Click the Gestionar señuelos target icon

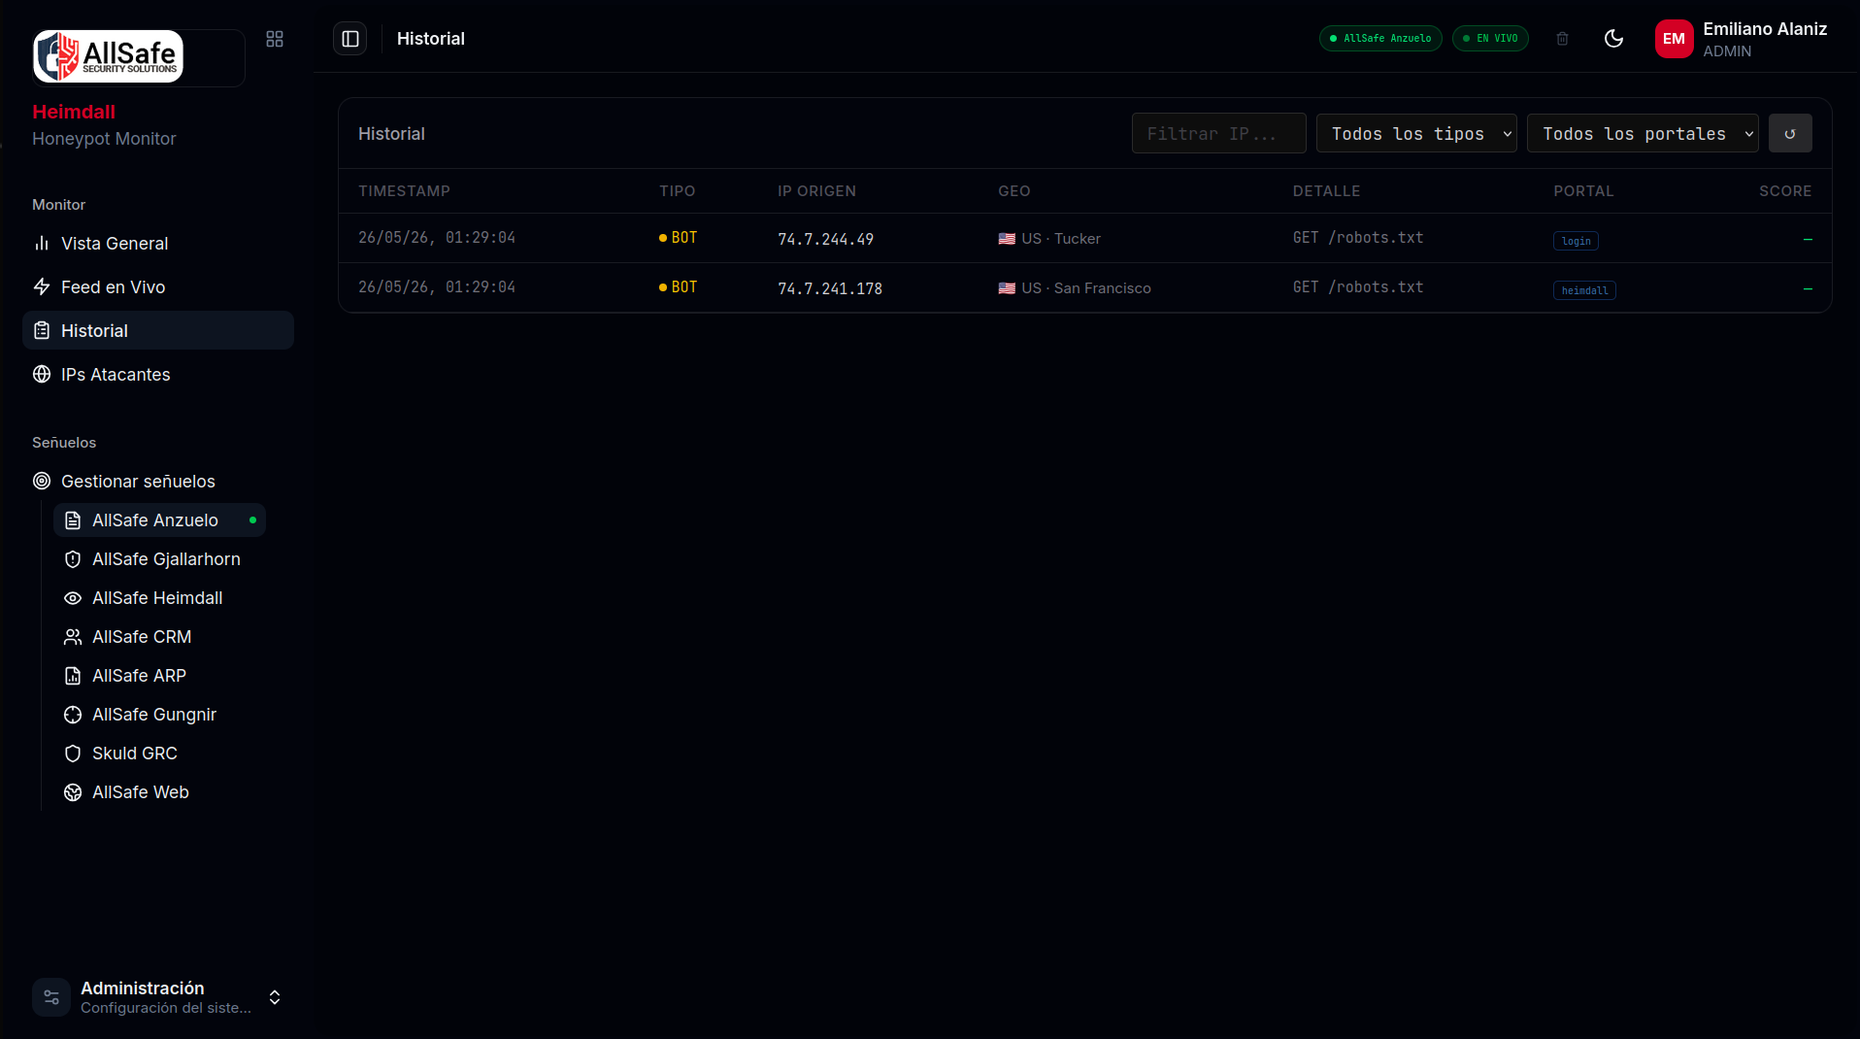(42, 482)
